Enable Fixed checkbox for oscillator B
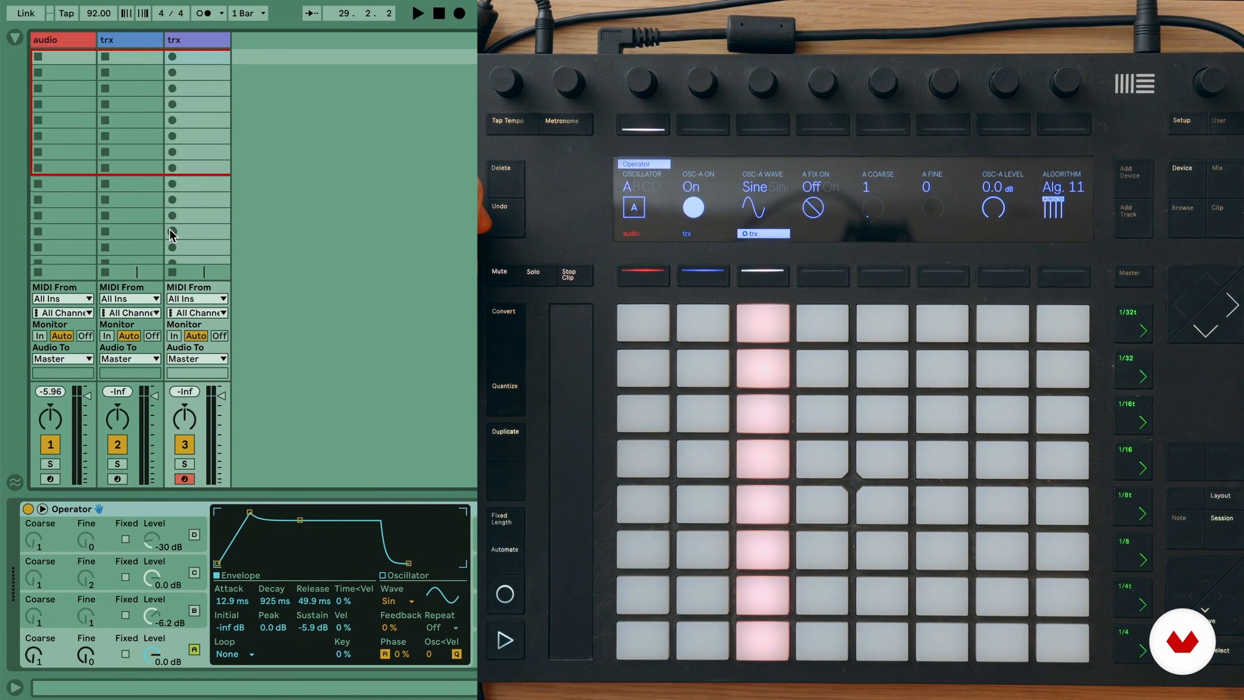Image resolution: width=1244 pixels, height=700 pixels. (x=126, y=615)
